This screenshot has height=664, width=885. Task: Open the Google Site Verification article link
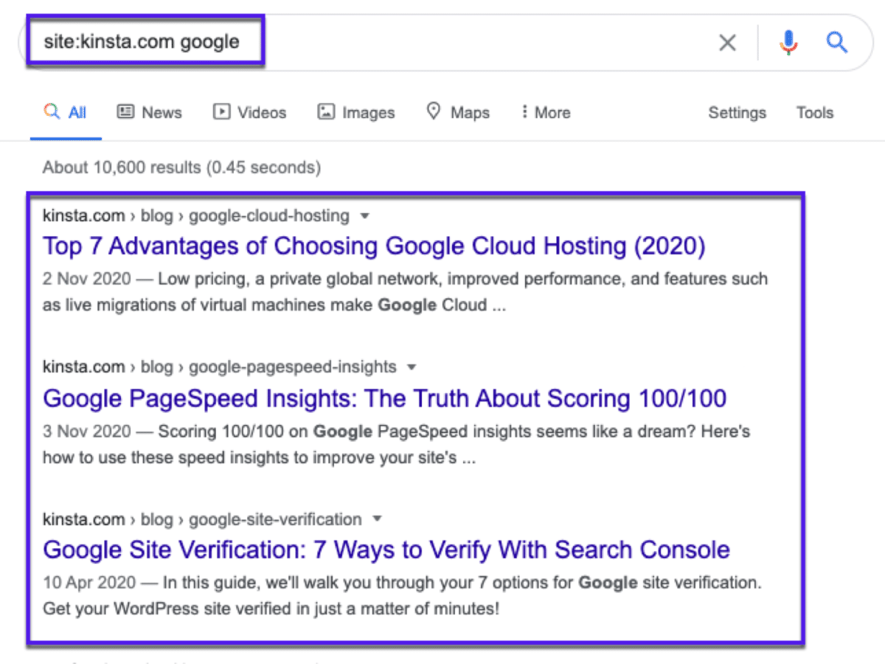tap(386, 550)
